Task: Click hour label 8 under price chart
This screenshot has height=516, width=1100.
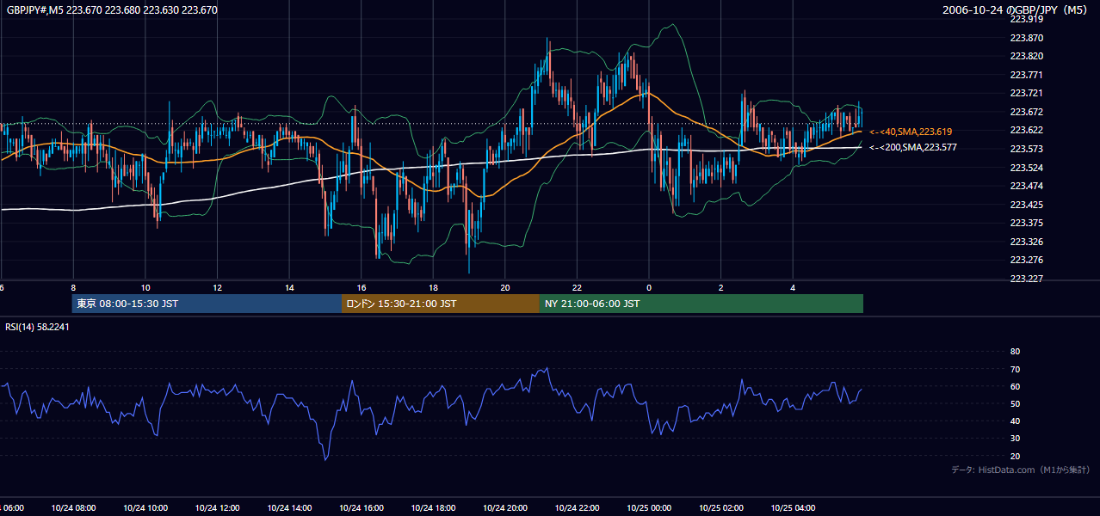Action: coord(73,288)
